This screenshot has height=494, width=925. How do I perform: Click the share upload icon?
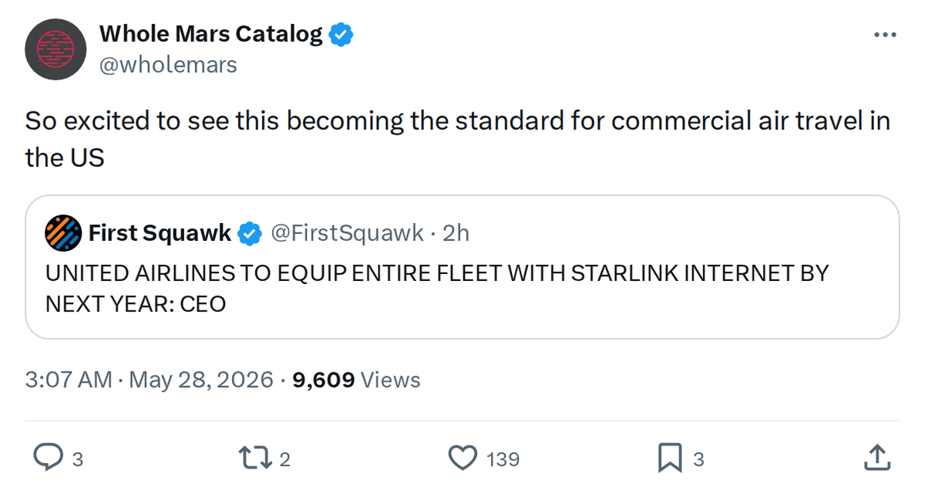(x=877, y=458)
